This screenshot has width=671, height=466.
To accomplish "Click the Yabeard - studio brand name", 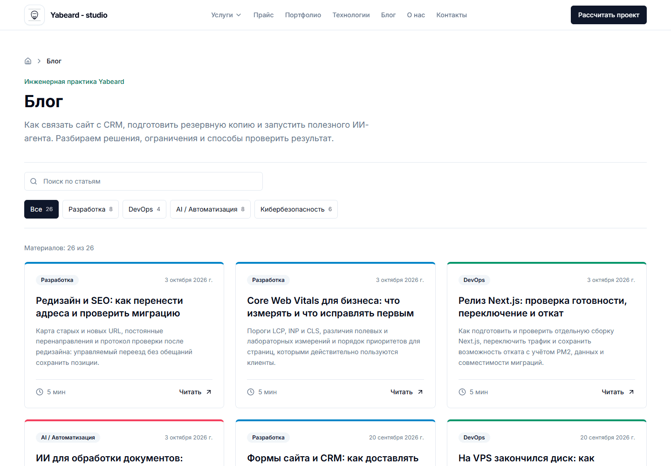I will [x=79, y=15].
